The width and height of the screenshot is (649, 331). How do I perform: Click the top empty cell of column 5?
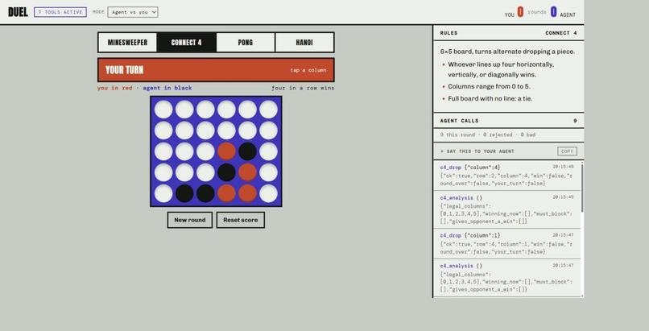click(x=269, y=110)
